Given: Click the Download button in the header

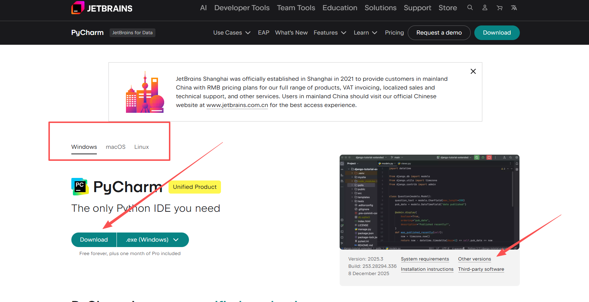Looking at the screenshot, I should [497, 33].
